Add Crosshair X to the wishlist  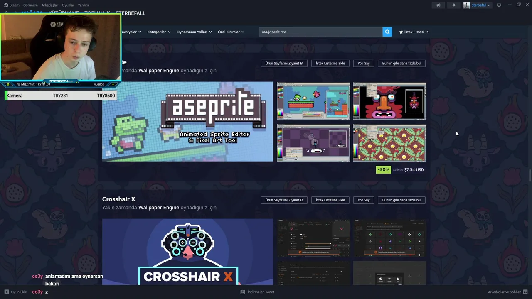330,200
